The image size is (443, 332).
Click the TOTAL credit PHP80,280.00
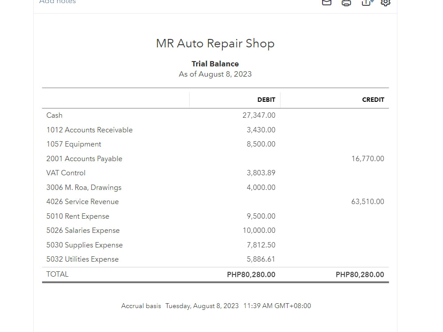click(x=360, y=274)
